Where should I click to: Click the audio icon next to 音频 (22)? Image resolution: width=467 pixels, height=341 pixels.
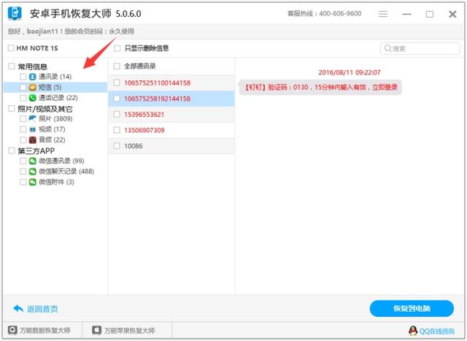pos(32,139)
